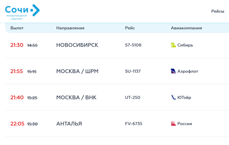
Task: Click the Рейс column header
Action: (x=130, y=28)
